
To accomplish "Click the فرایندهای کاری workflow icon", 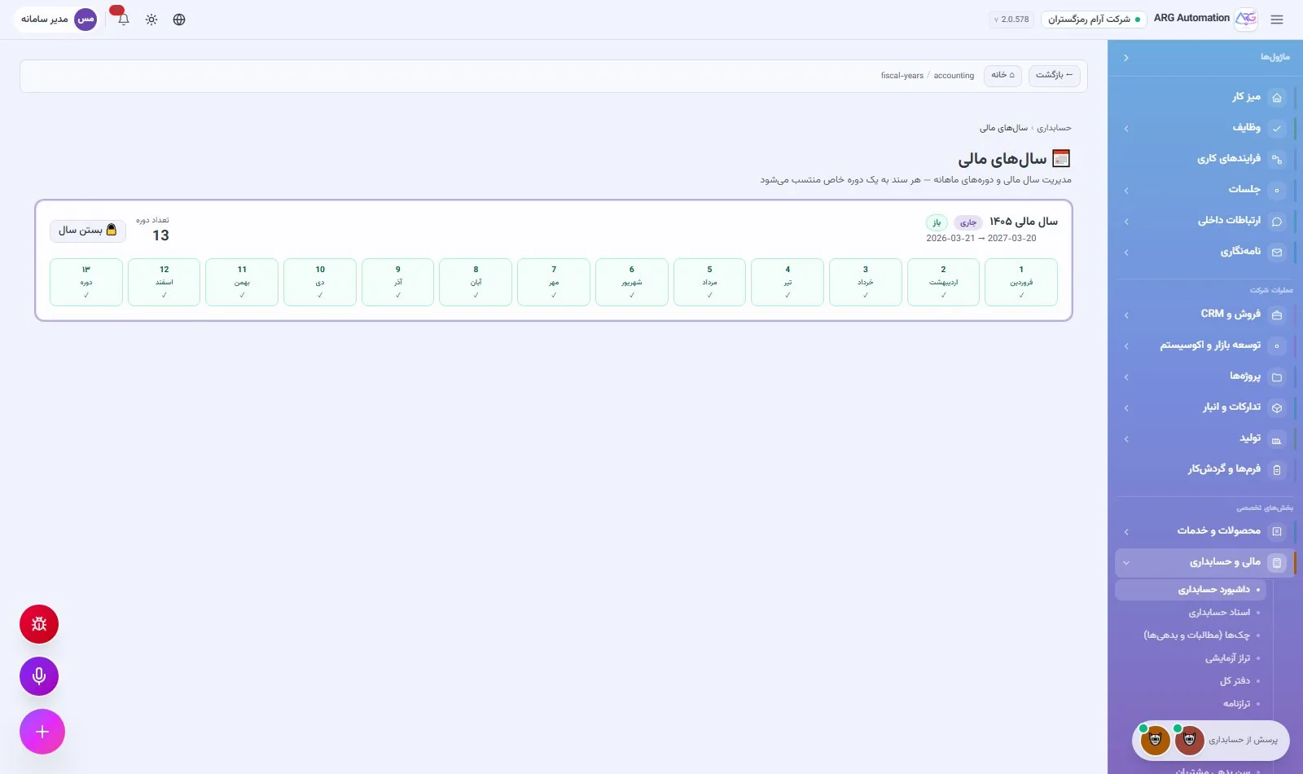I will [x=1277, y=160].
